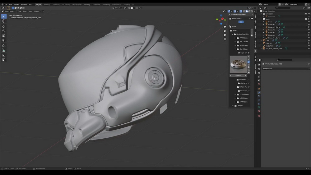Open Asset Library settings gear icon
This screenshot has height=175, width=311.
(x=252, y=18)
